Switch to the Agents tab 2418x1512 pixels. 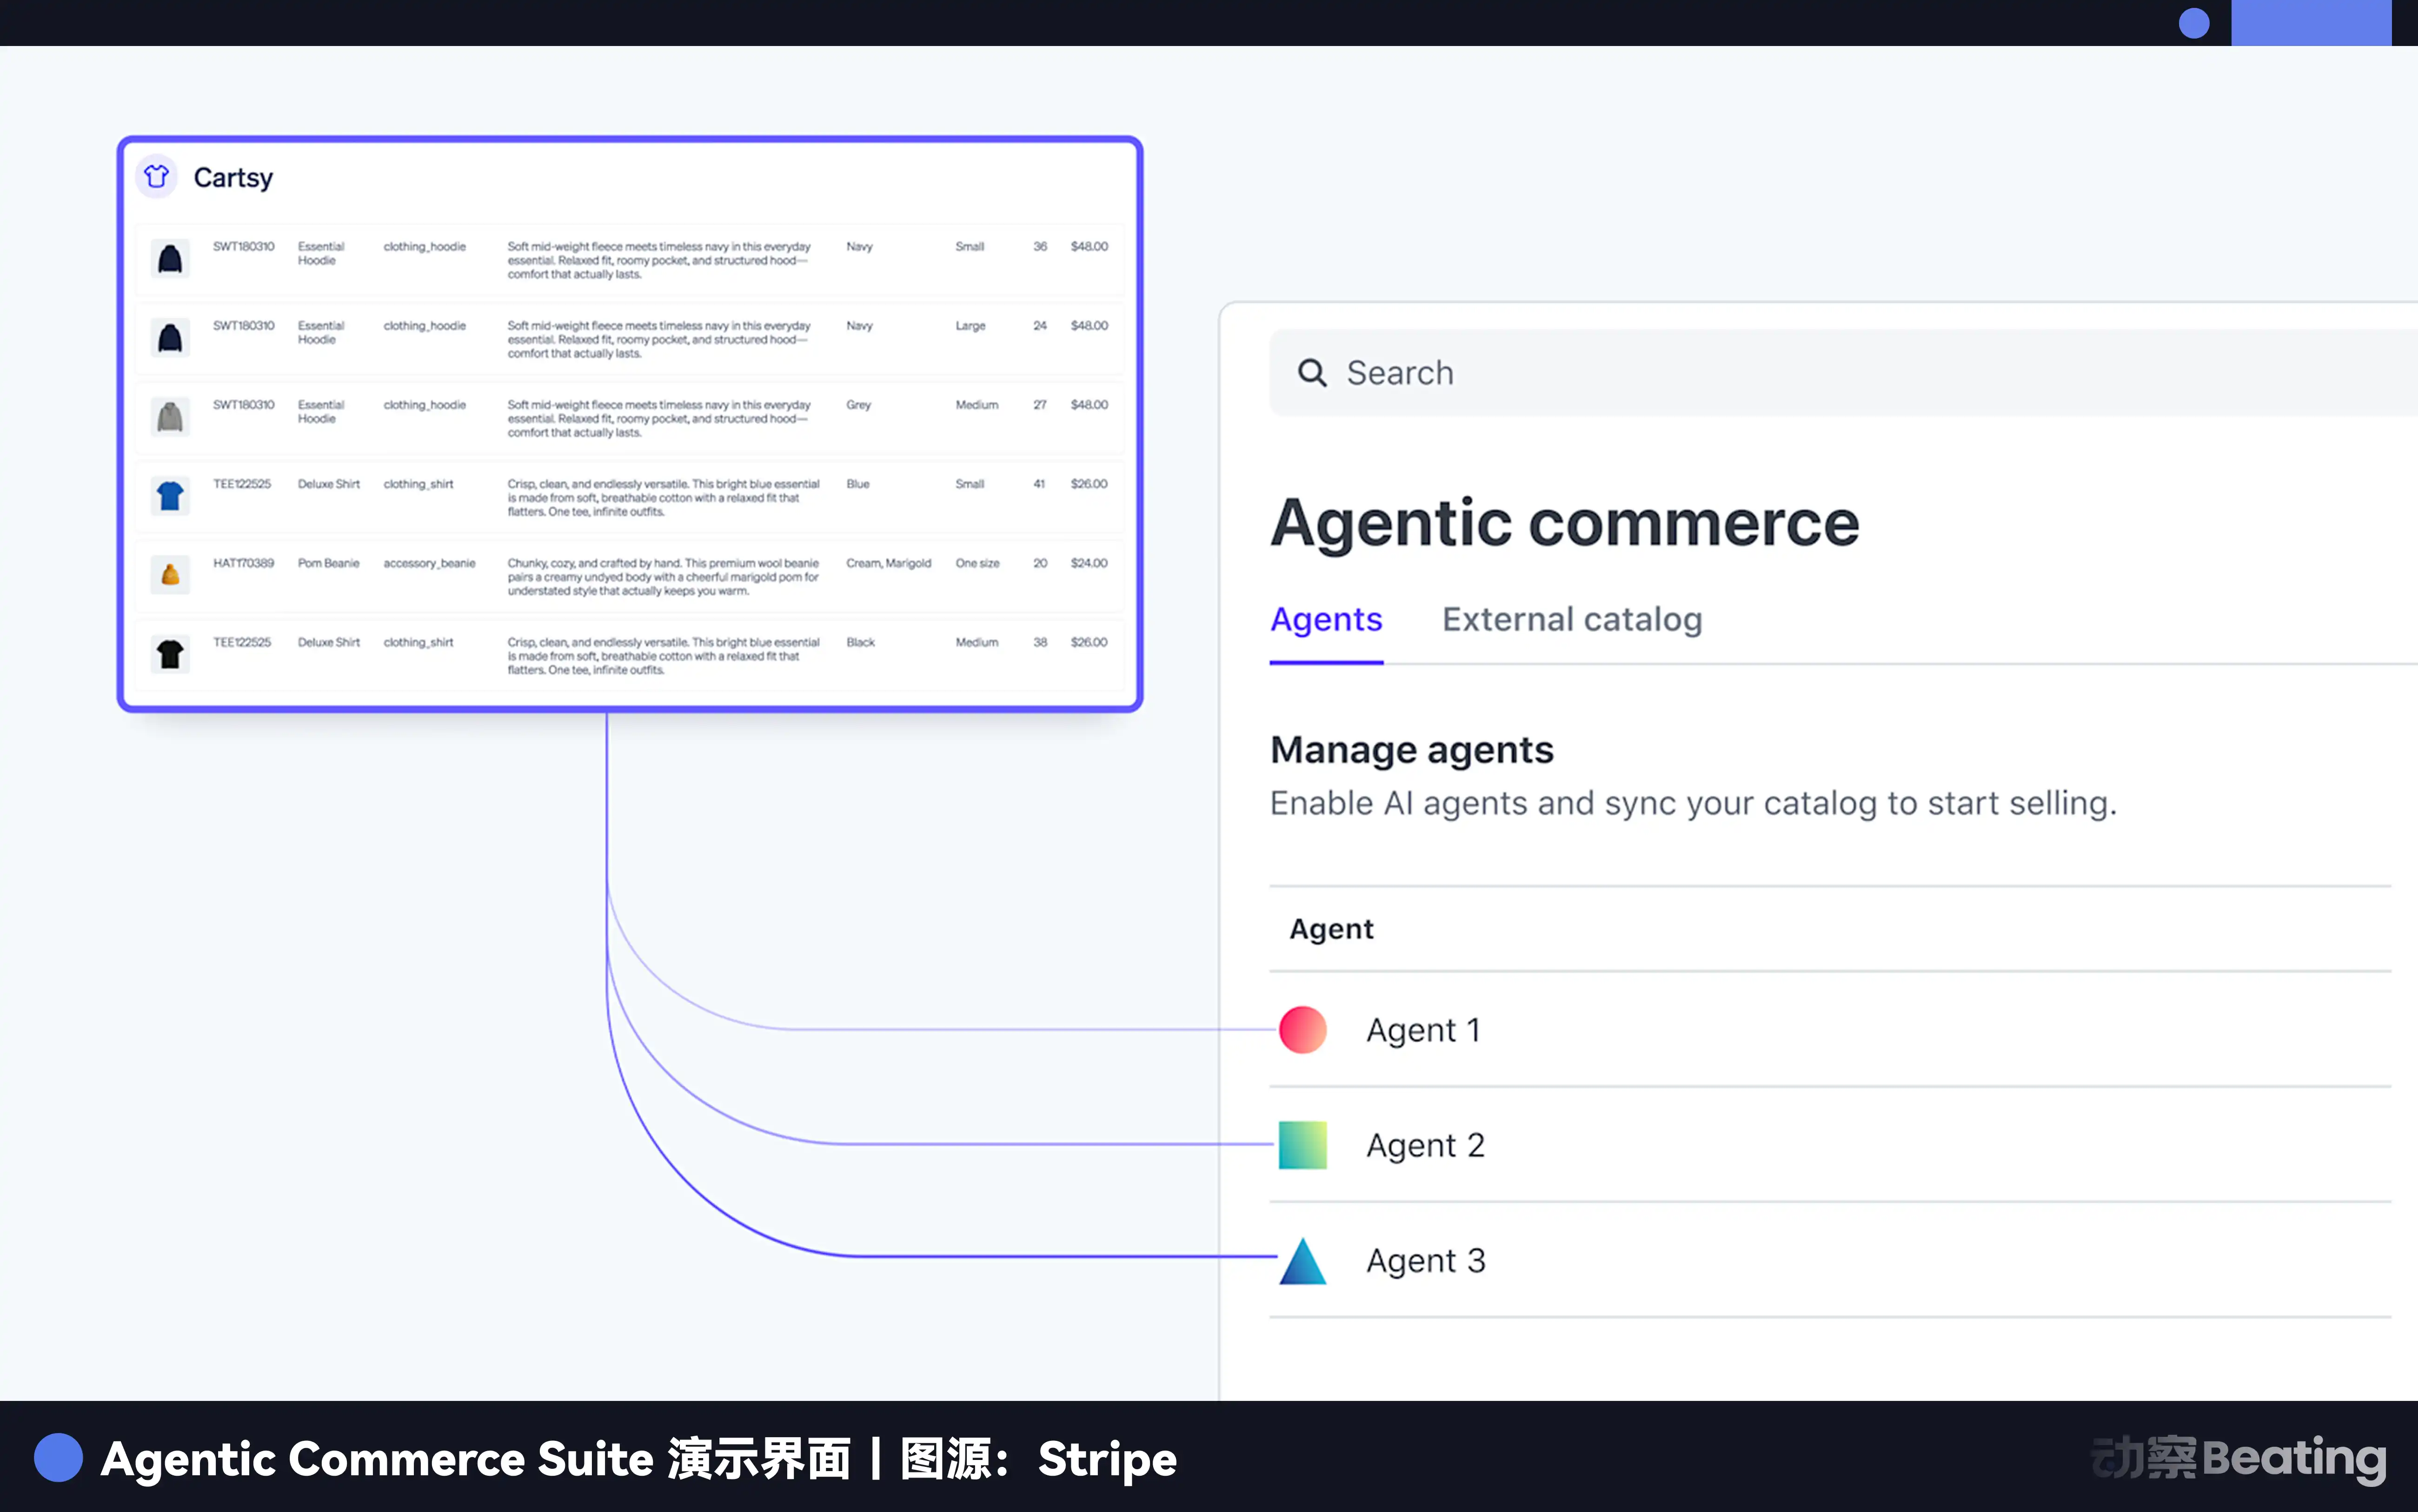pyautogui.click(x=1326, y=620)
